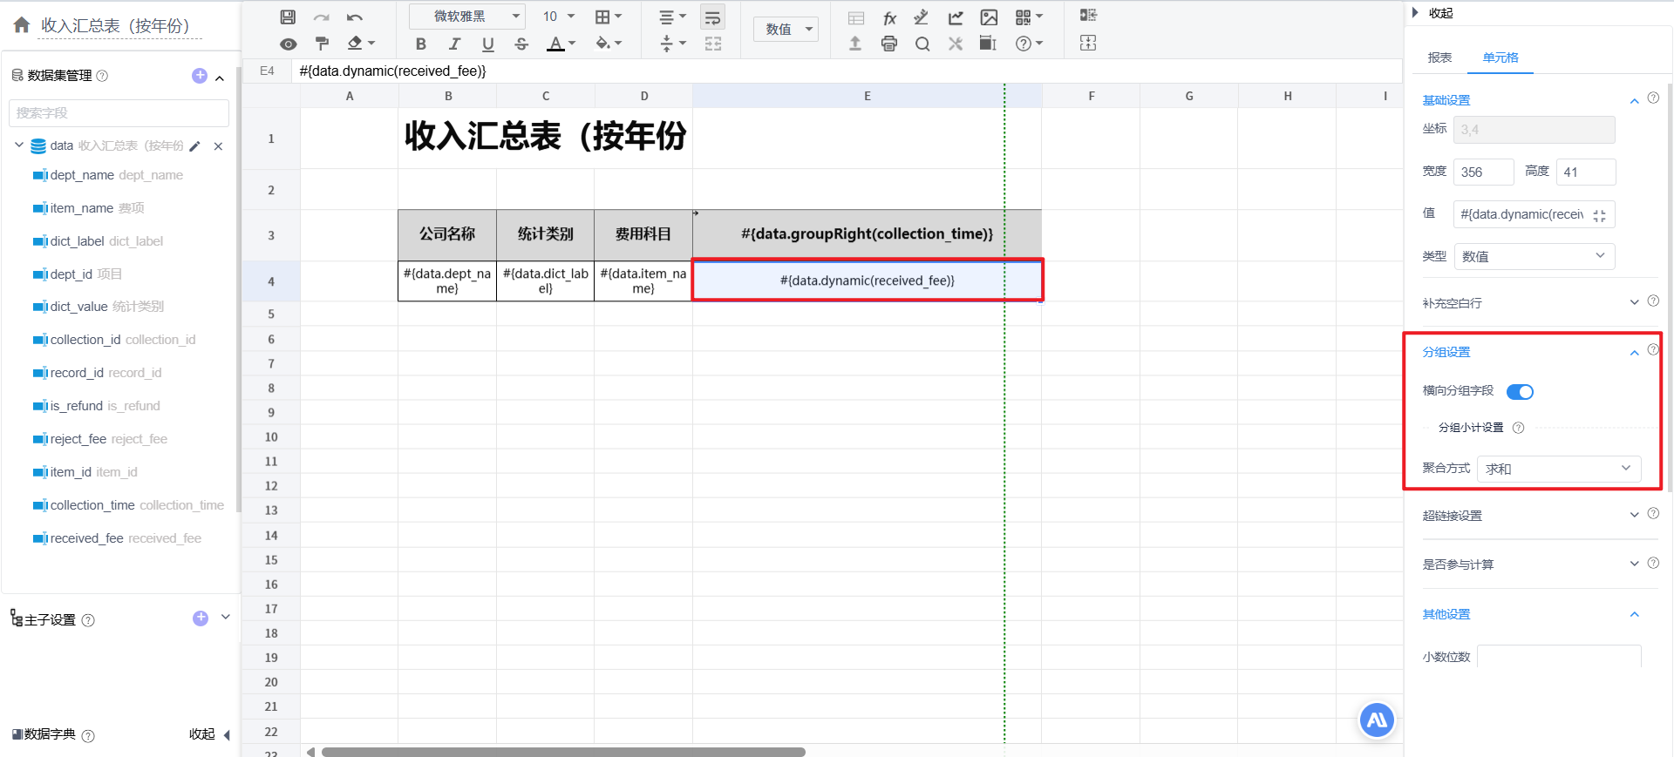Screen dimensions: 1674x757
Task: Click the 宽度 input field
Action: [1483, 172]
